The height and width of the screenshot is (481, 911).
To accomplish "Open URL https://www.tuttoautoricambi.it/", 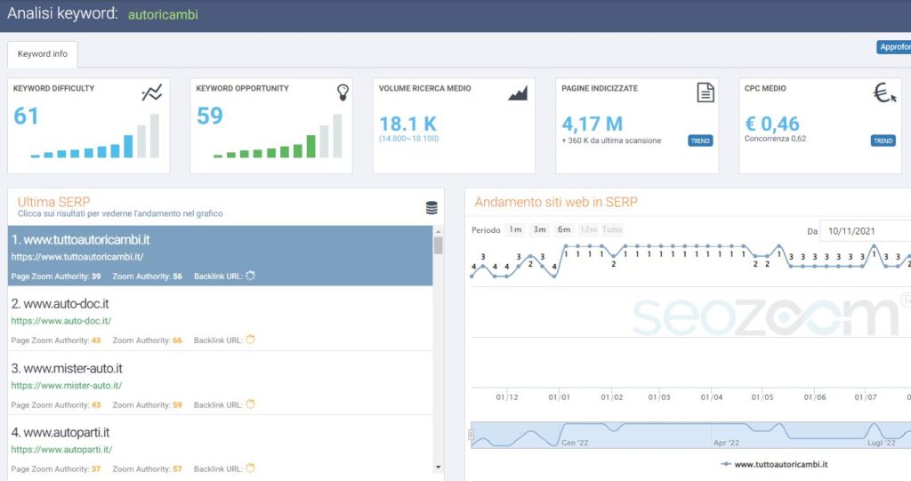I will pyautogui.click(x=77, y=257).
